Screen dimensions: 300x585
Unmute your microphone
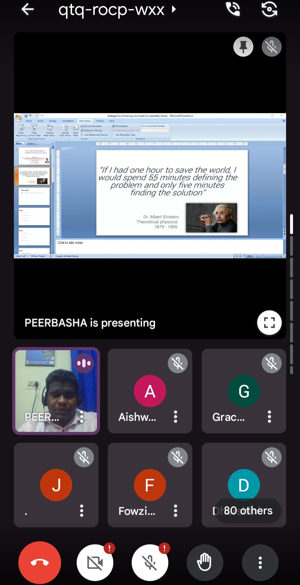point(150,562)
